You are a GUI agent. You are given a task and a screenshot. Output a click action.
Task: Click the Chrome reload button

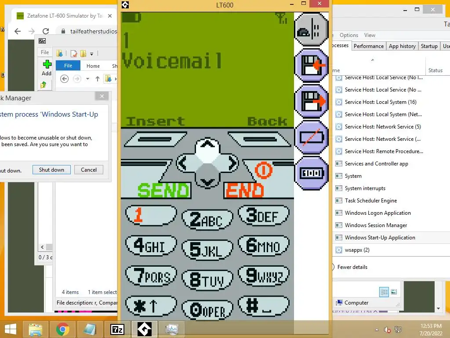46,31
